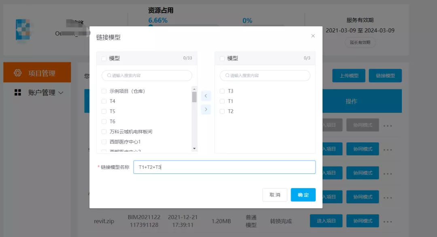Viewport: 437px width, 237px height.
Task: Focus the left panel search input
Action: point(147,76)
